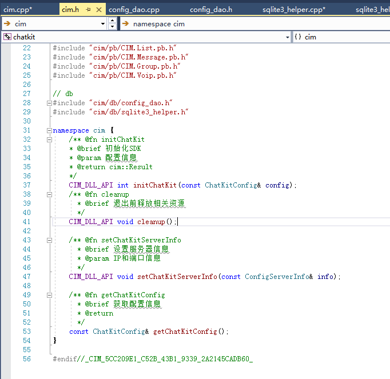Click the config parameter on line 37
Viewport: 390px width, 379px height.
pos(277,185)
